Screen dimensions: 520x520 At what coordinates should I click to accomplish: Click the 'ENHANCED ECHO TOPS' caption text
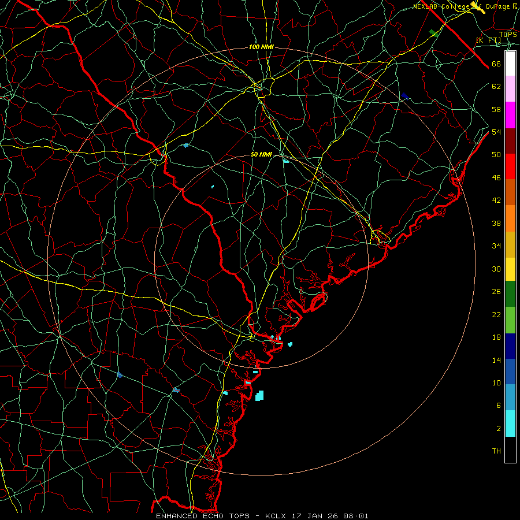point(203,516)
